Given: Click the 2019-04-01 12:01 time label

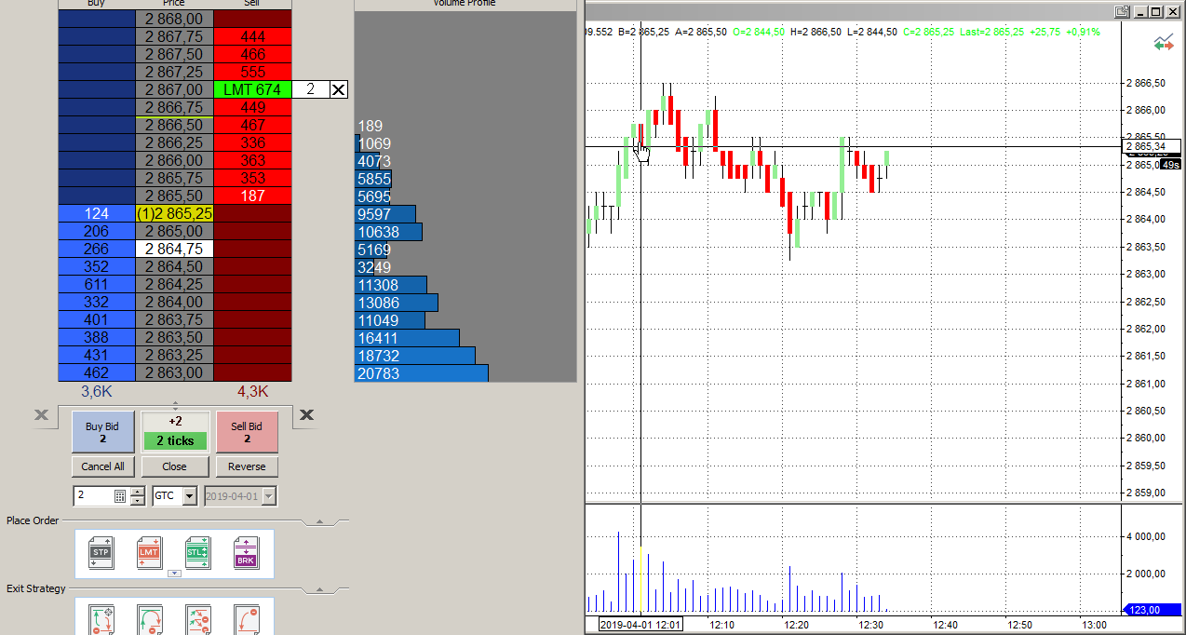Looking at the screenshot, I should tap(640, 625).
